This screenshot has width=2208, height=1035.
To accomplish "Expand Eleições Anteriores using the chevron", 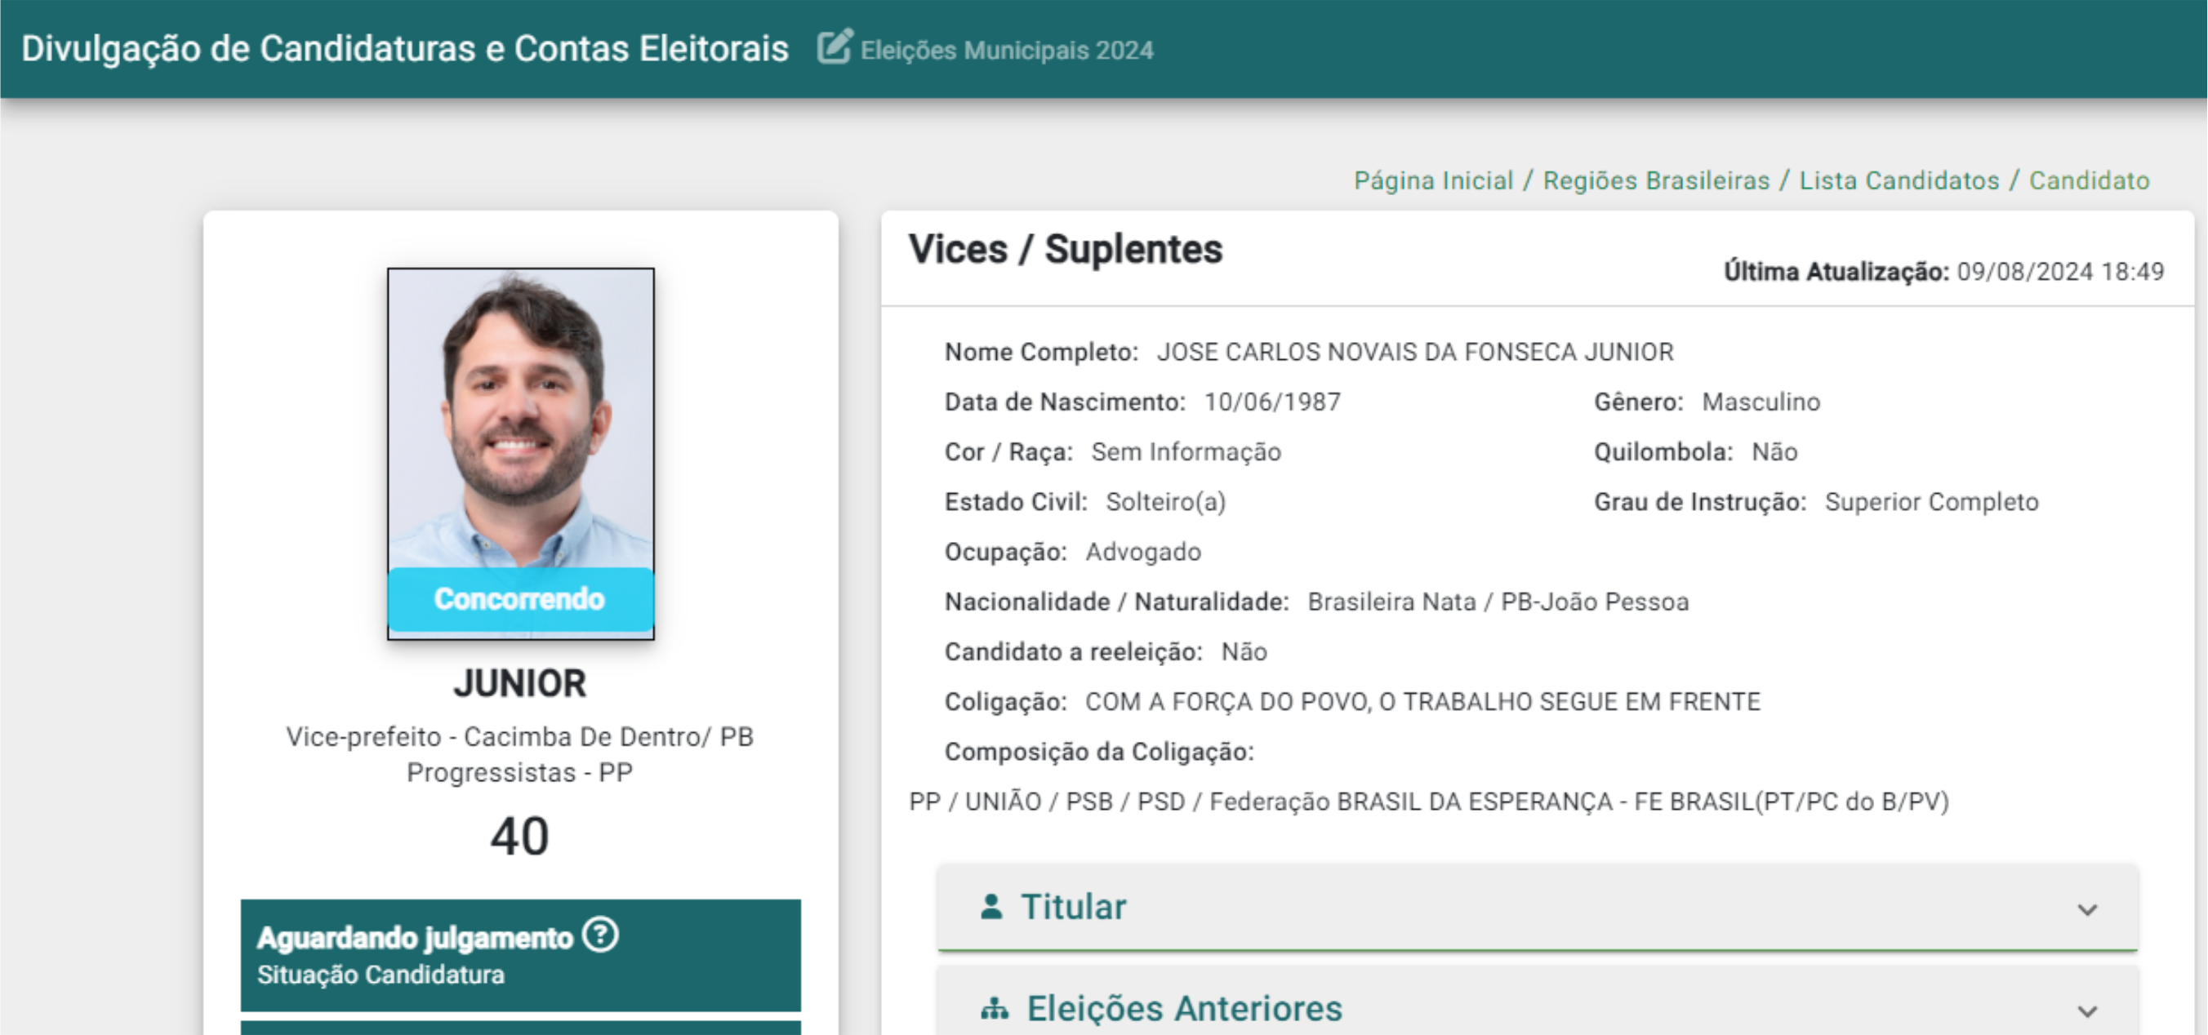I will point(2087,1011).
